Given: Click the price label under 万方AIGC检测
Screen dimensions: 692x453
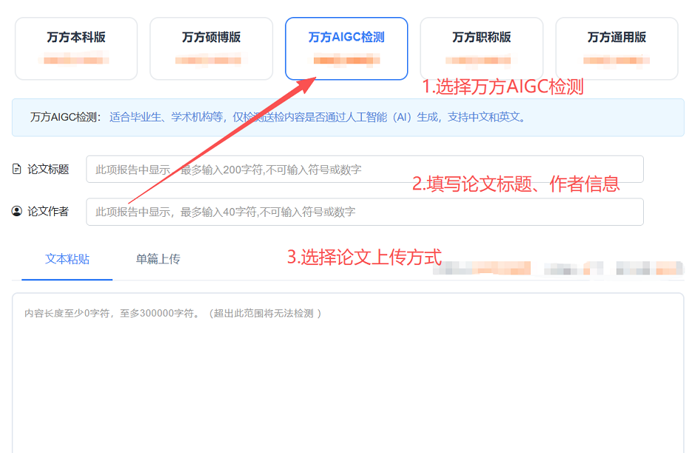Looking at the screenshot, I should pyautogui.click(x=346, y=58).
